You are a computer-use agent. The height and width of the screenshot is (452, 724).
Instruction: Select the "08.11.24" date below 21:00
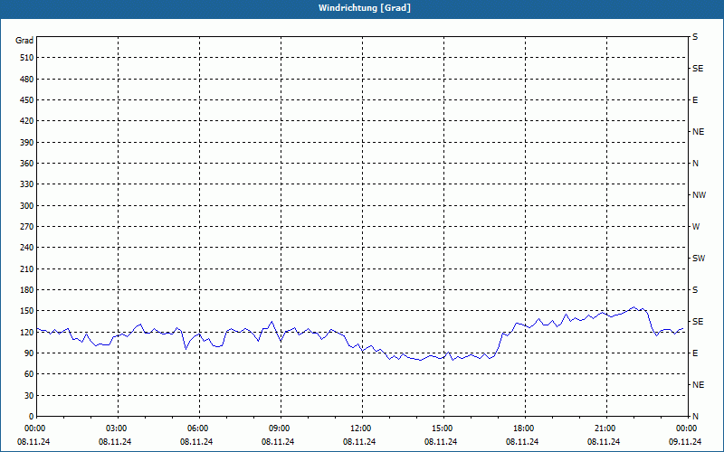point(604,442)
